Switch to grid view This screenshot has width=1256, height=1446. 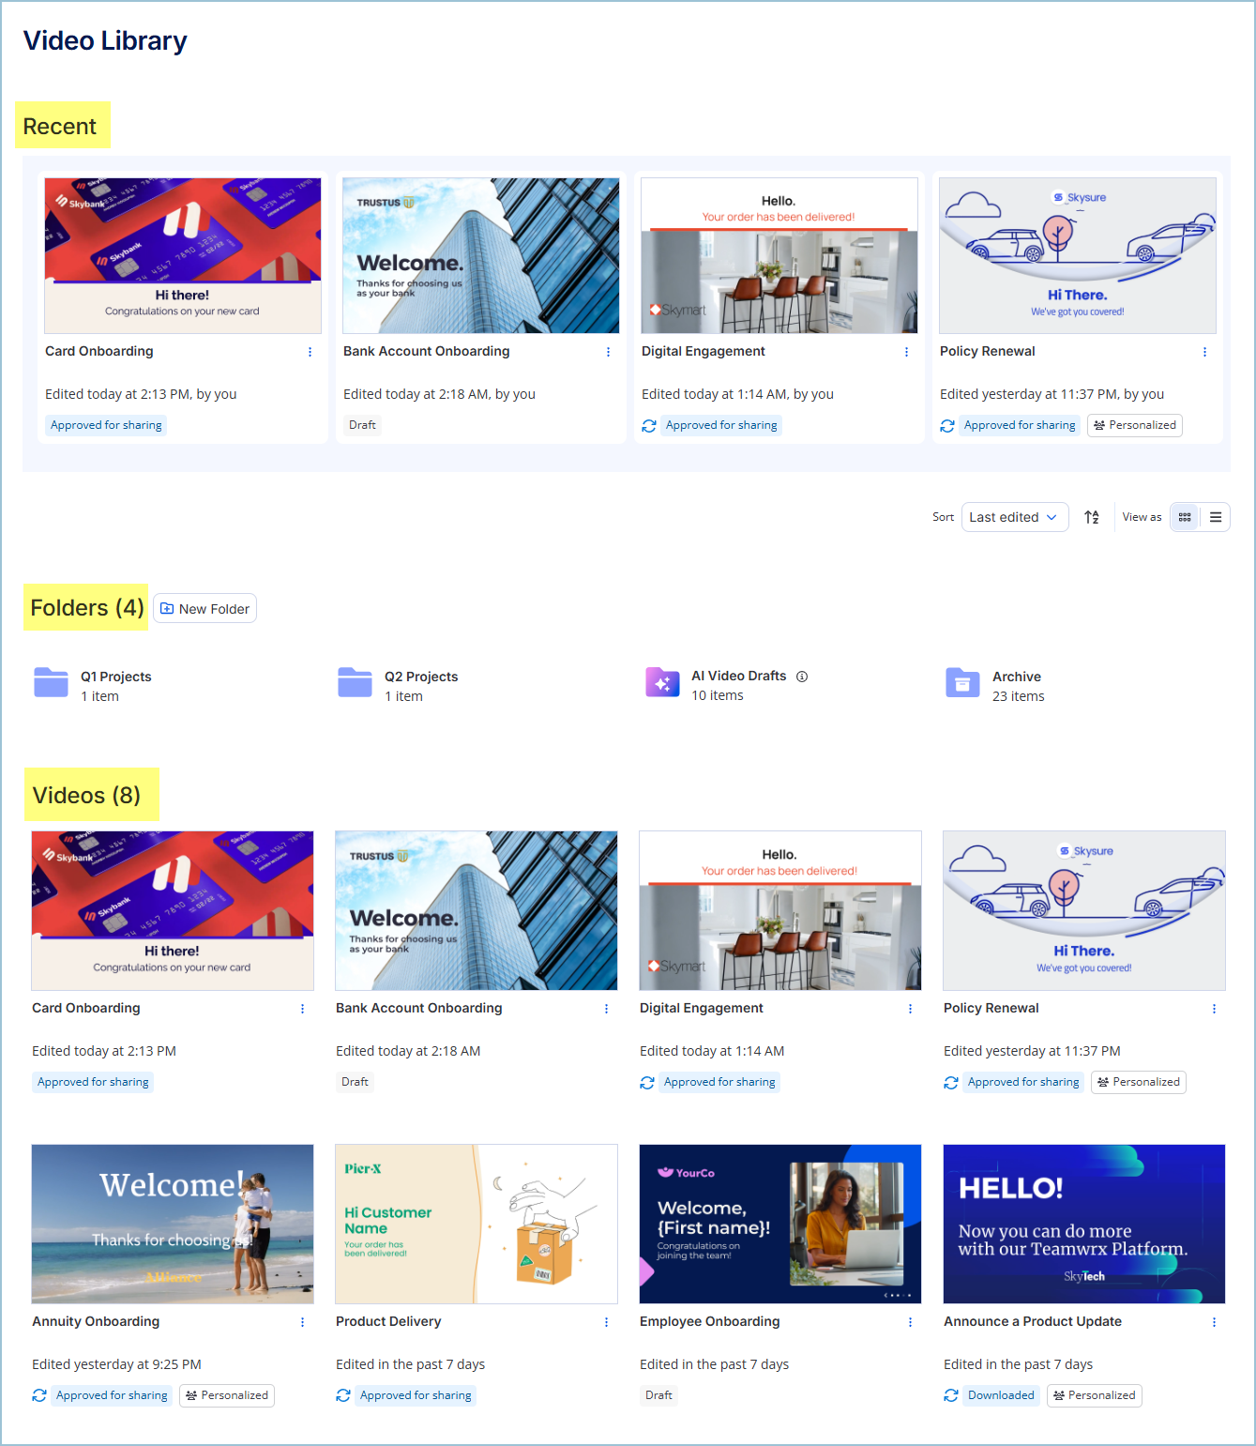tap(1185, 517)
